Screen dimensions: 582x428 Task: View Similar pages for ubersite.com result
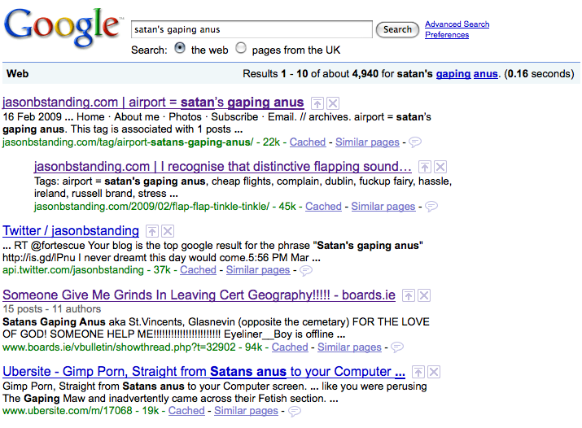click(246, 411)
